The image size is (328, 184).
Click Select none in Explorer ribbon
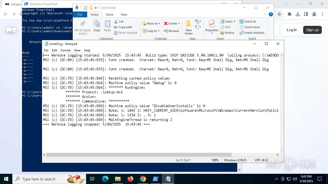click(250, 27)
